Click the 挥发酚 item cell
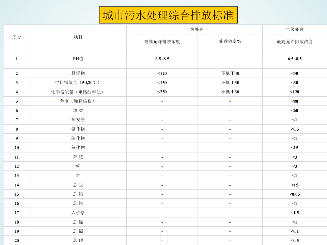The height and width of the screenshot is (245, 327). [78, 119]
